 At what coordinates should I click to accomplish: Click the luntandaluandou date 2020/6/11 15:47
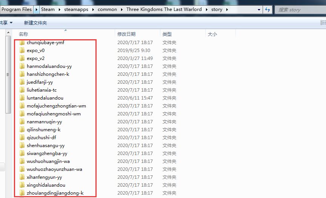(135, 98)
